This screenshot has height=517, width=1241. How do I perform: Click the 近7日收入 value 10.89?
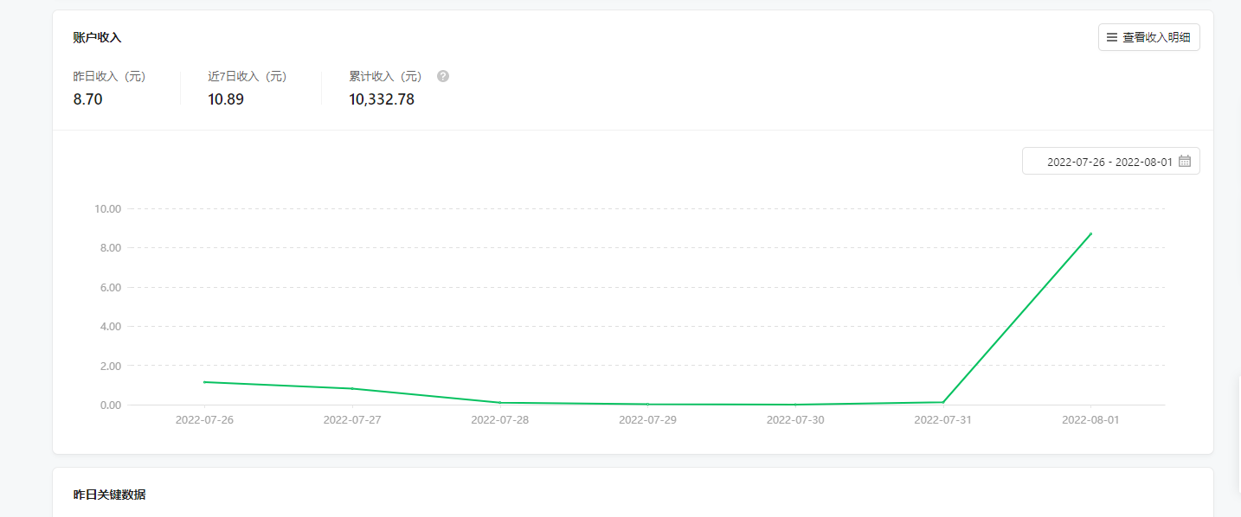point(226,99)
